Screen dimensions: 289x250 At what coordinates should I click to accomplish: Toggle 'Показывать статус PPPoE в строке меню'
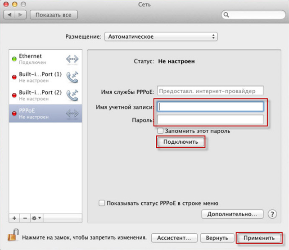tap(101, 203)
